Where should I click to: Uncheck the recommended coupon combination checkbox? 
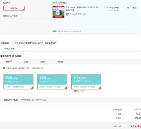click(x=4, y=68)
